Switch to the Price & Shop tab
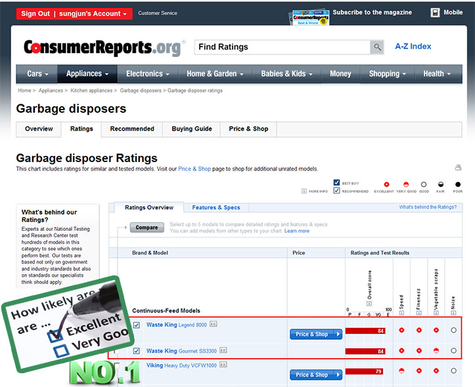The width and height of the screenshot is (475, 387). (248, 129)
